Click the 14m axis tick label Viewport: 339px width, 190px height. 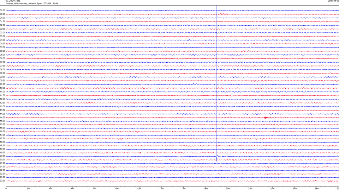(161, 189)
